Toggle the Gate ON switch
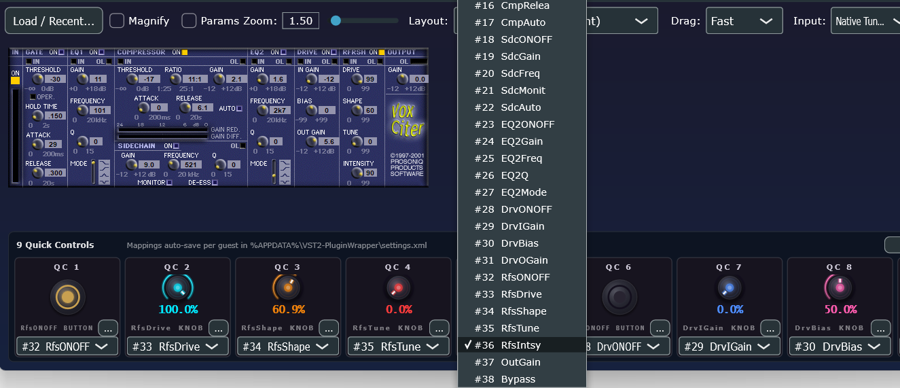900x388 pixels. pos(61,52)
